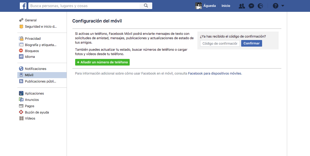Image resolution: width=310 pixels, height=156 pixels.
Task: Click the Anuncios icon
Action: [21, 100]
